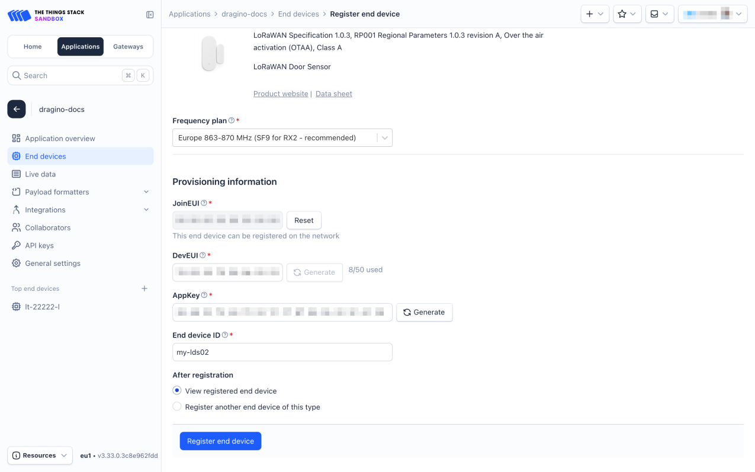Click Applications in the breadcrumb

189,14
